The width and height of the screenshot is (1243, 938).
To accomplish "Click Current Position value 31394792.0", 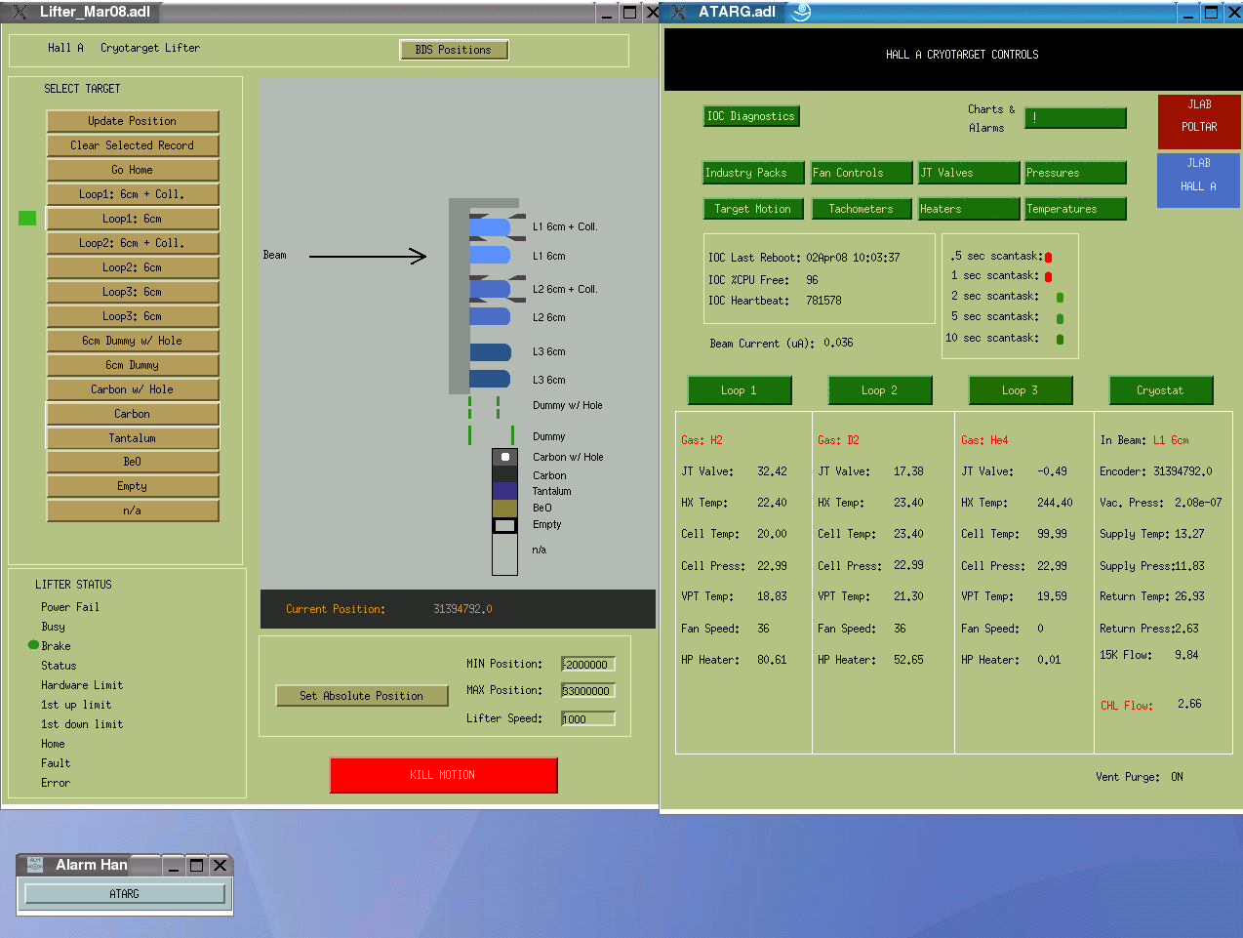I will [x=462, y=609].
